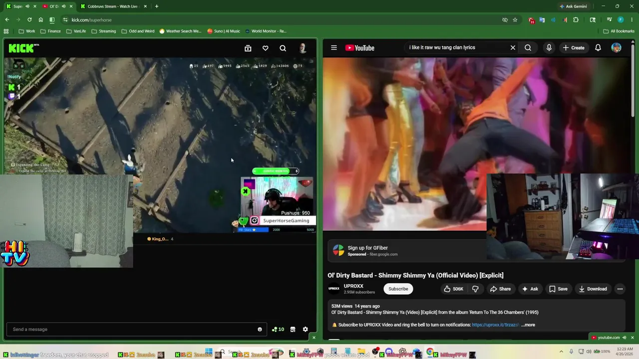This screenshot has height=359, width=639.
Task: Like the video with 506K likes
Action: pos(453,289)
